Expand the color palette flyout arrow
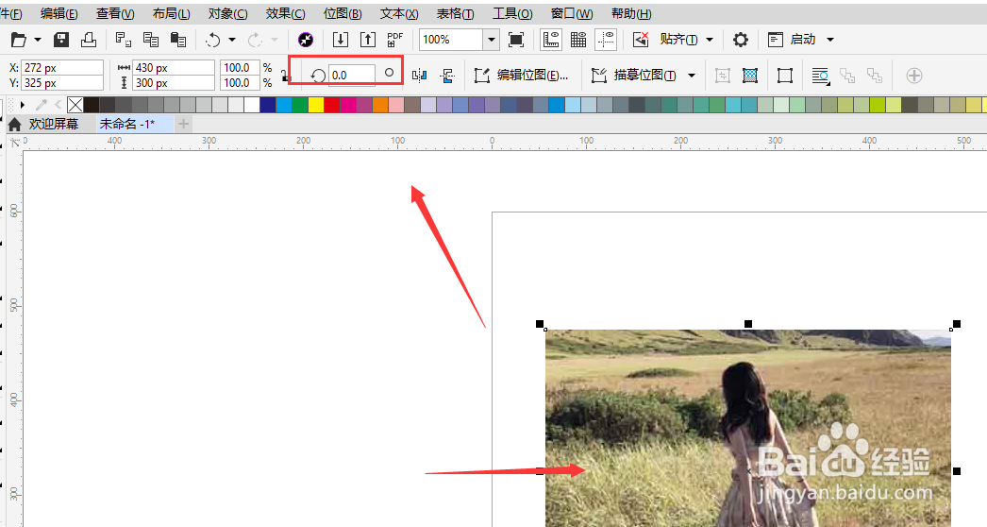This screenshot has width=987, height=527. 23,105
